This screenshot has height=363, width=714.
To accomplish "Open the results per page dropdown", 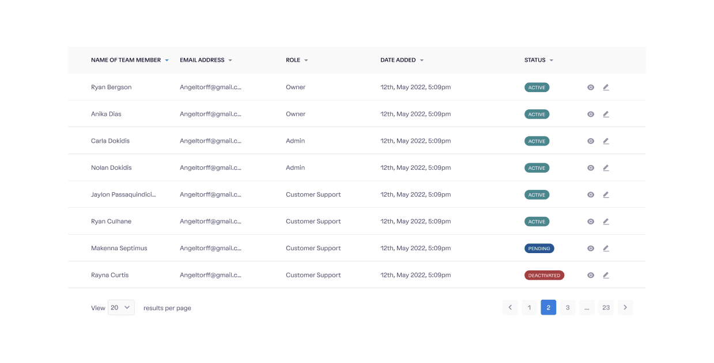I will (x=121, y=308).
